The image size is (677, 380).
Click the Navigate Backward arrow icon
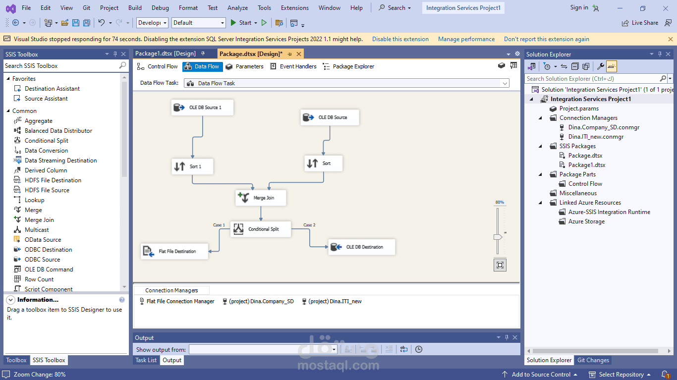coord(15,23)
